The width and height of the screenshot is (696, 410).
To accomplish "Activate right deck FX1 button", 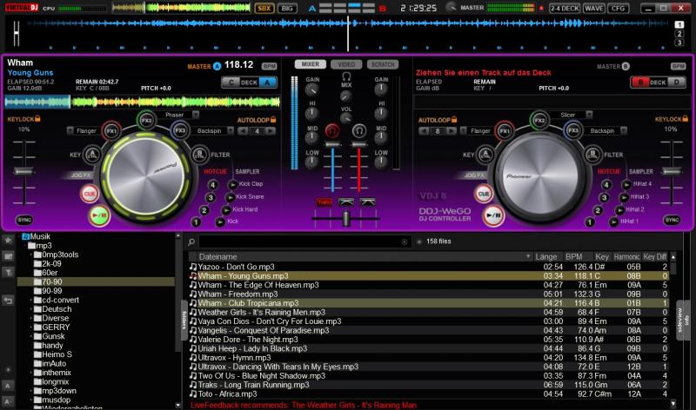I will point(505,131).
